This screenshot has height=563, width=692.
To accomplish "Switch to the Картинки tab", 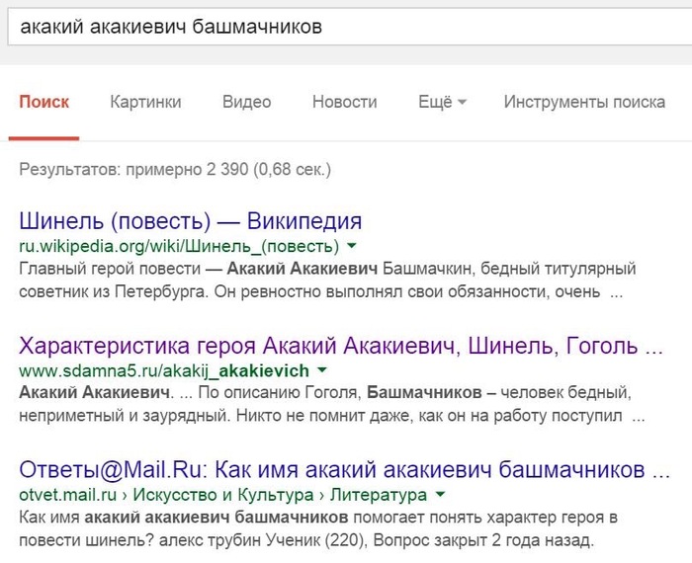I will [145, 102].
